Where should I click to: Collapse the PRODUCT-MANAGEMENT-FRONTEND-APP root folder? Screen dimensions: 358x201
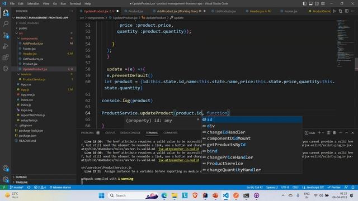point(42,17)
